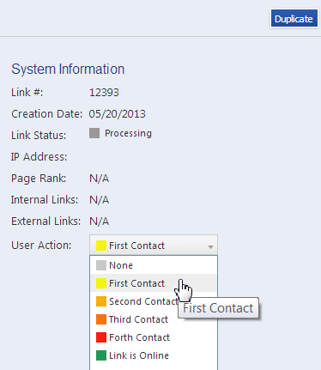Click the red Forth Contact swatch
The width and height of the screenshot is (321, 370).
(x=101, y=337)
